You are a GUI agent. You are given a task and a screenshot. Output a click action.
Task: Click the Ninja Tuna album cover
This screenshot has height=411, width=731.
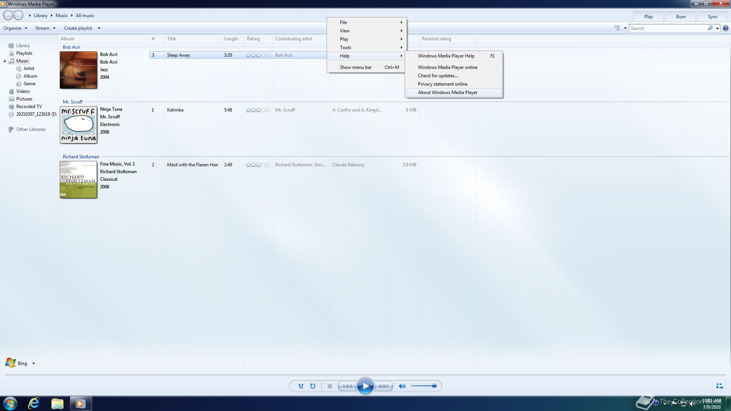click(x=78, y=125)
